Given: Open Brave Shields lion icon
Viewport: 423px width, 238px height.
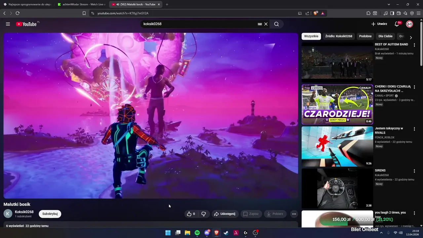Looking at the screenshot, I should click(x=316, y=13).
